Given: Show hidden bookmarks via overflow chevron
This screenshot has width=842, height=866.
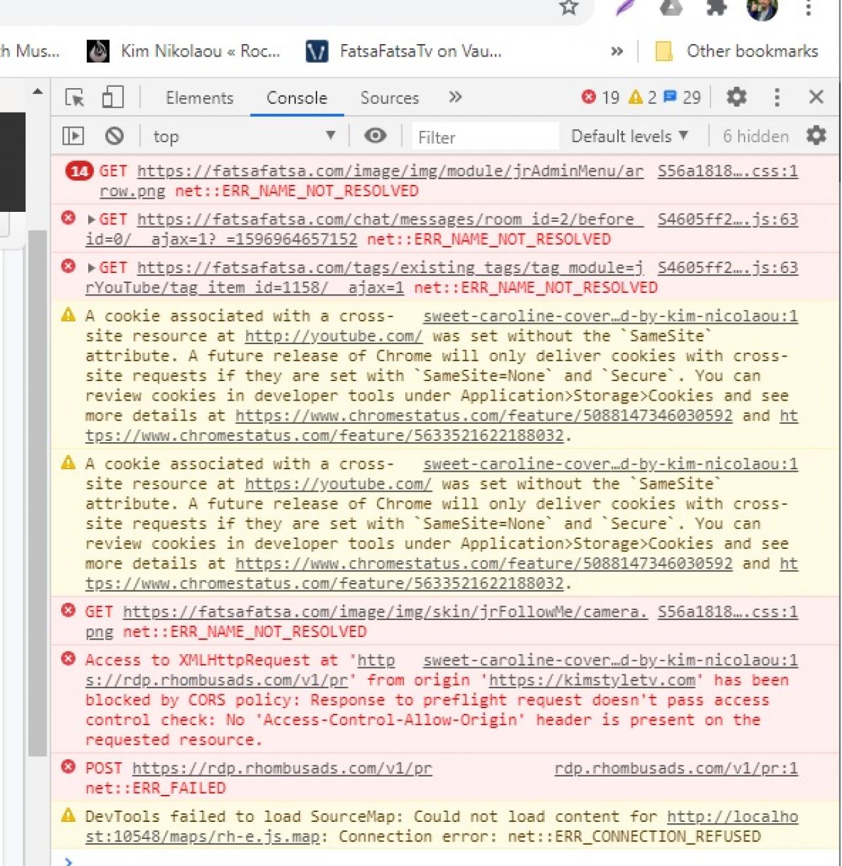Looking at the screenshot, I should click(616, 51).
